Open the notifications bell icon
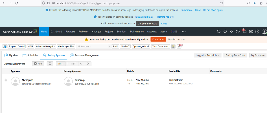267x113 pixels. point(244,32)
